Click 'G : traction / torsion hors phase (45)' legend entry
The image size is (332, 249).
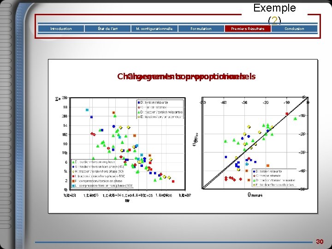(98, 167)
